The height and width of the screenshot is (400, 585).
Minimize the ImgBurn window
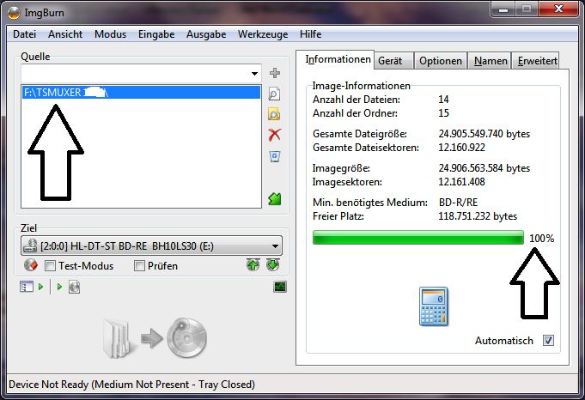tap(503, 9)
